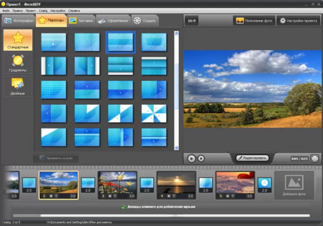Click the timeline scroll-left arrow
The width and height of the screenshot is (323, 226).
click(5, 192)
